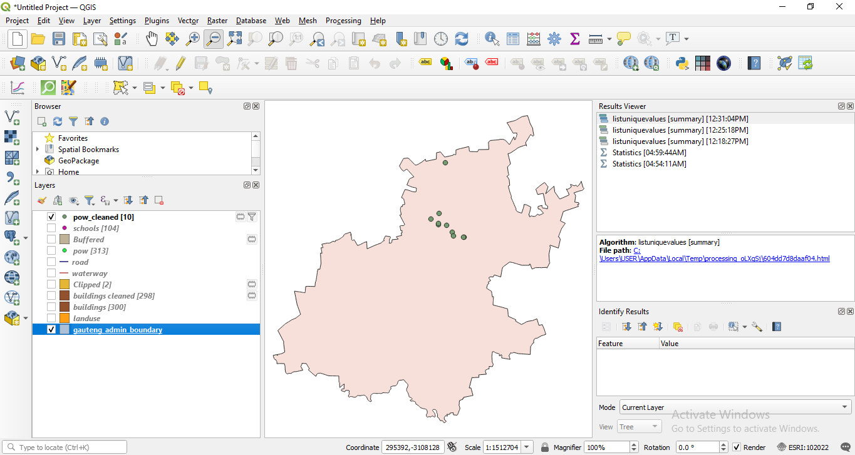855x455 pixels.
Task: Open the measure tool dropdown arrow
Action: pos(609,39)
